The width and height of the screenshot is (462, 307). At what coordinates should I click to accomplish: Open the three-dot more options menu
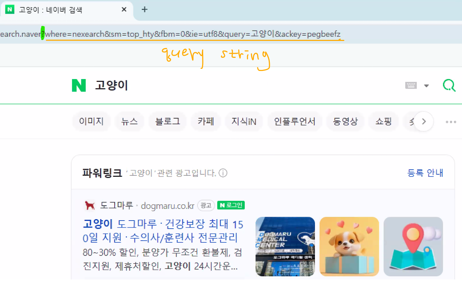(451, 122)
